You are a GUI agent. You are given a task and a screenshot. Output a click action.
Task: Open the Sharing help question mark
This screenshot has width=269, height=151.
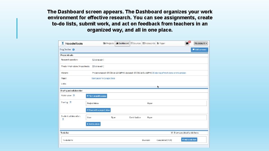pos(70,102)
